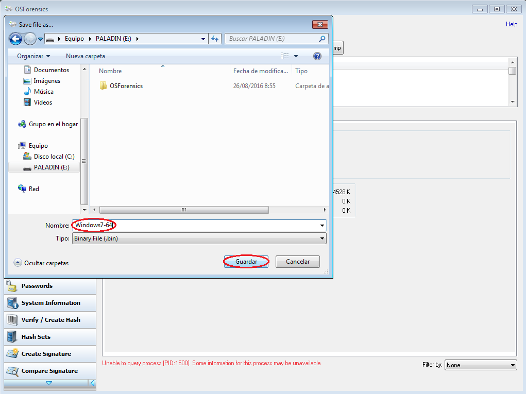The width and height of the screenshot is (526, 394).
Task: Click the horizontal scrollbar in file list
Action: pos(184,210)
